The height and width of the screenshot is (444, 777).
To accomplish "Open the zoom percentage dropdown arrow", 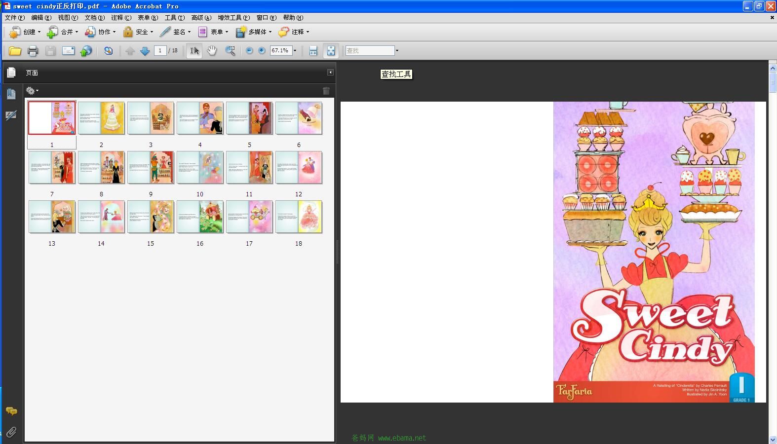I will coord(295,50).
